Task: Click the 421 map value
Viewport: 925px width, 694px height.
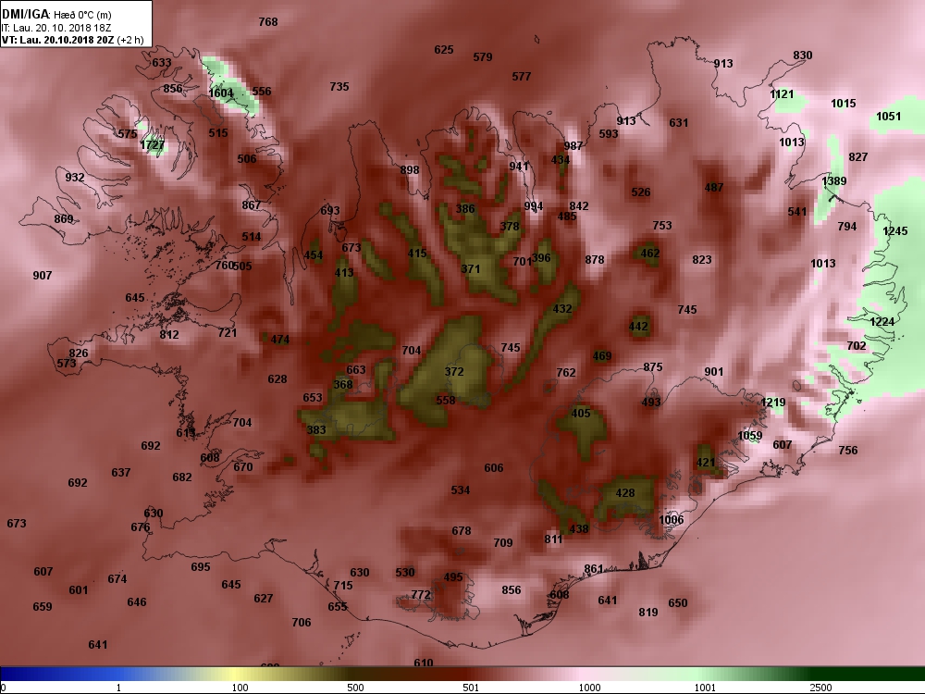Action: pyautogui.click(x=706, y=463)
